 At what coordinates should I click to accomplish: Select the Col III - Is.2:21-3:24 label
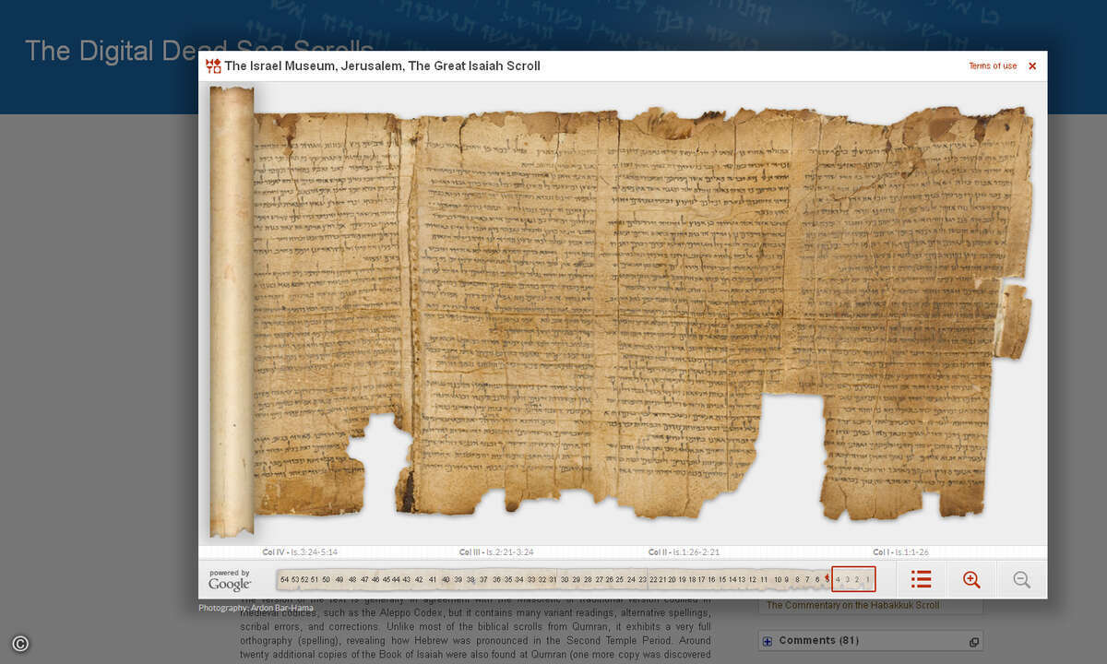click(x=496, y=551)
